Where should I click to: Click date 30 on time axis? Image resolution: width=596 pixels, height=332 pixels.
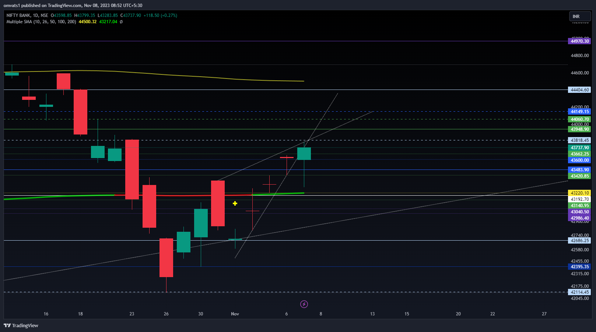(x=201, y=314)
